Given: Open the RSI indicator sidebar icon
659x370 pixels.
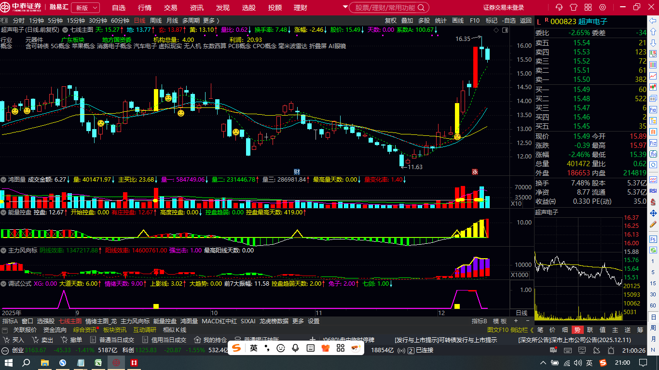Looking at the screenshot, I should point(653,190).
